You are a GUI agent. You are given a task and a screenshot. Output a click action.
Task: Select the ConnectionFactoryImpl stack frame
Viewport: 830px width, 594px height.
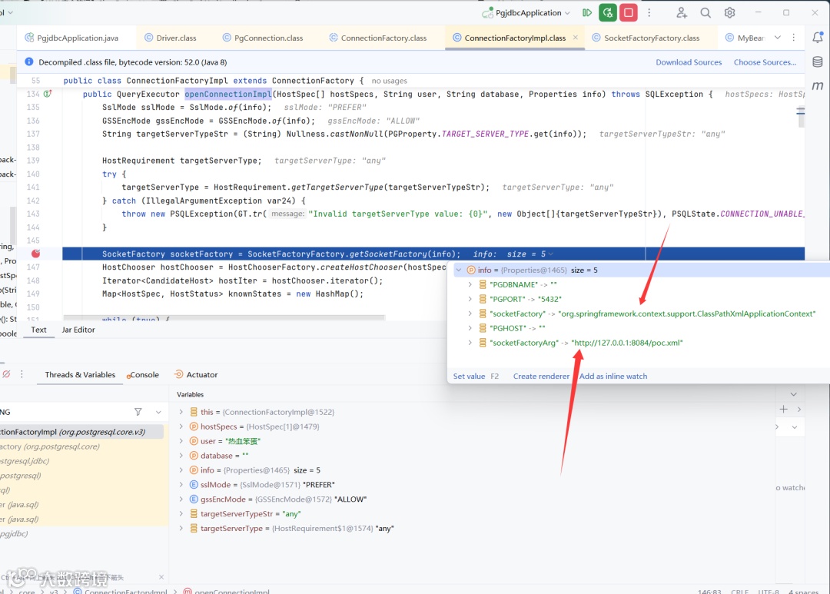point(81,432)
